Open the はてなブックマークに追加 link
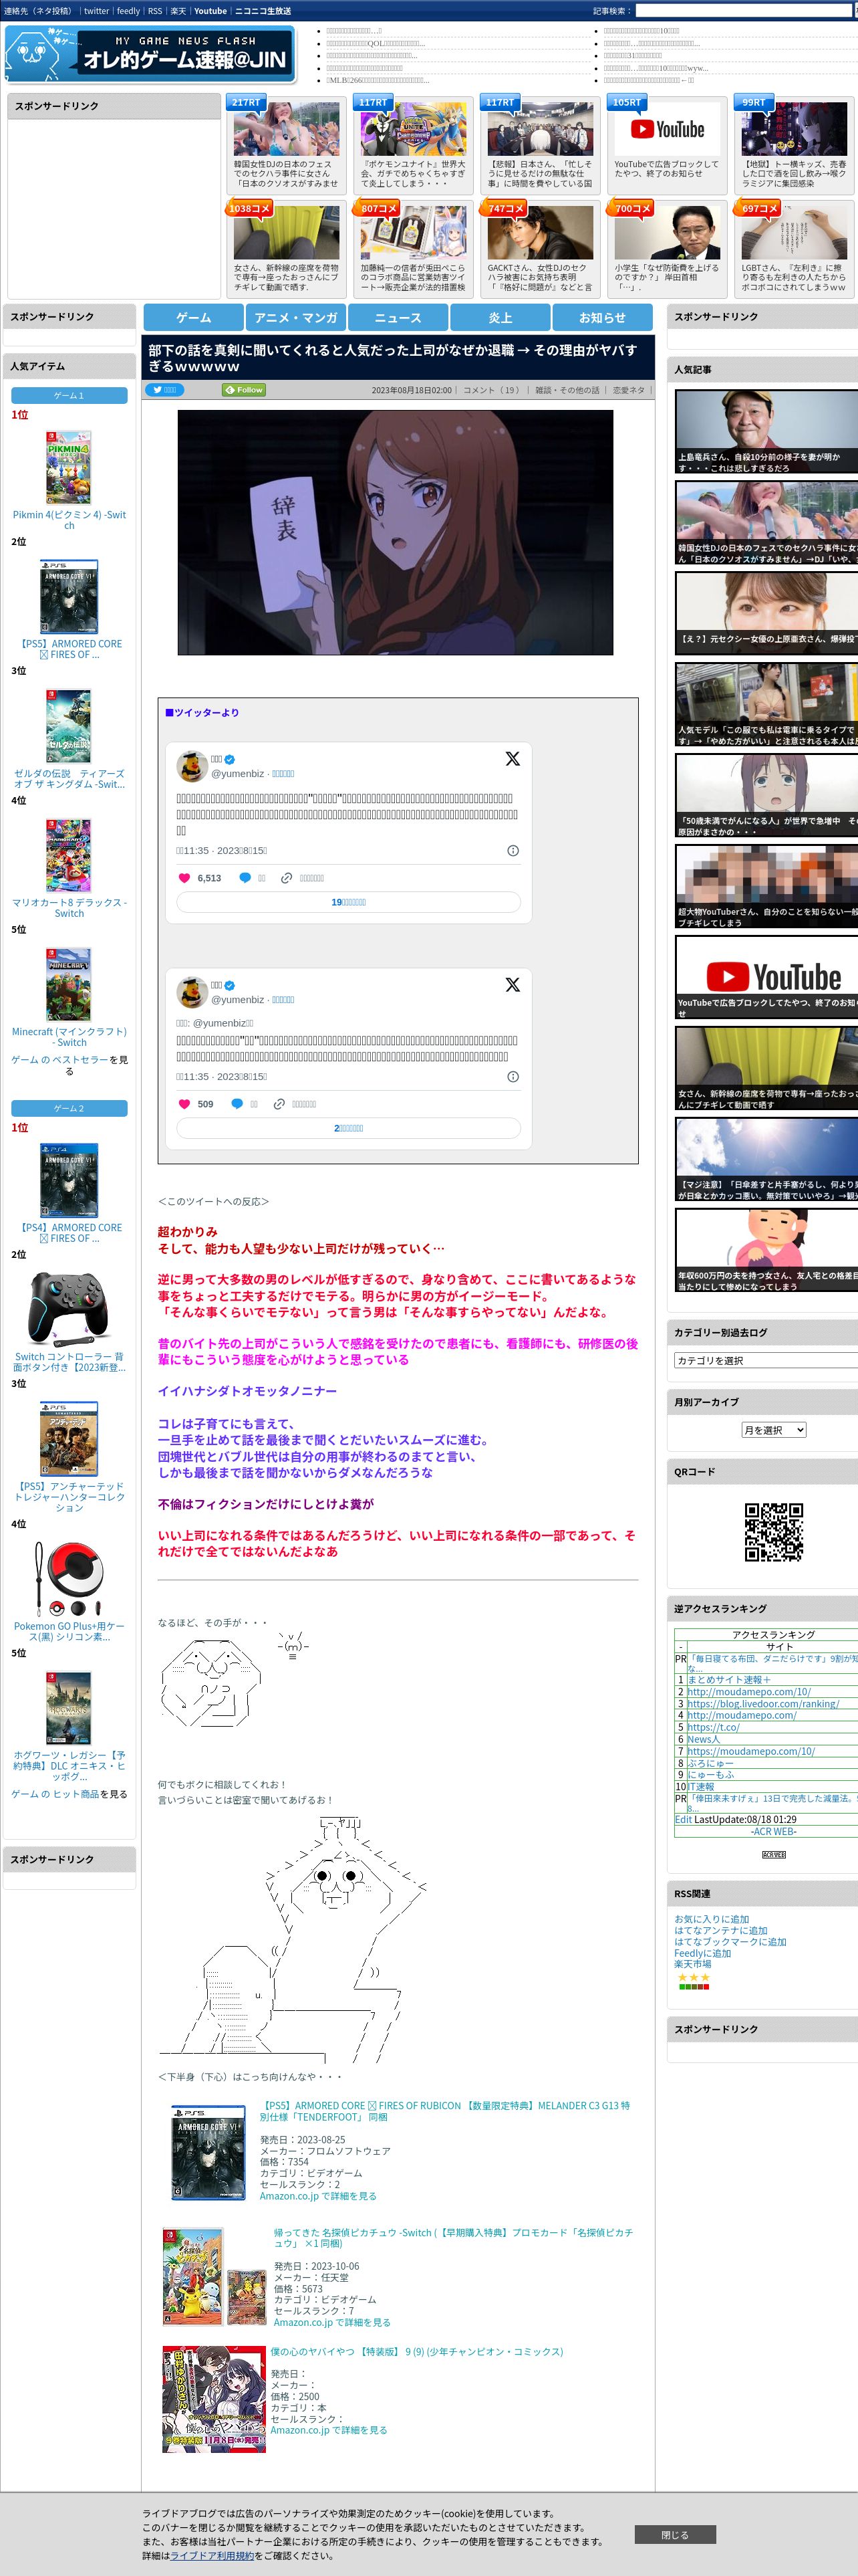This screenshot has height=2576, width=858. [730, 1942]
